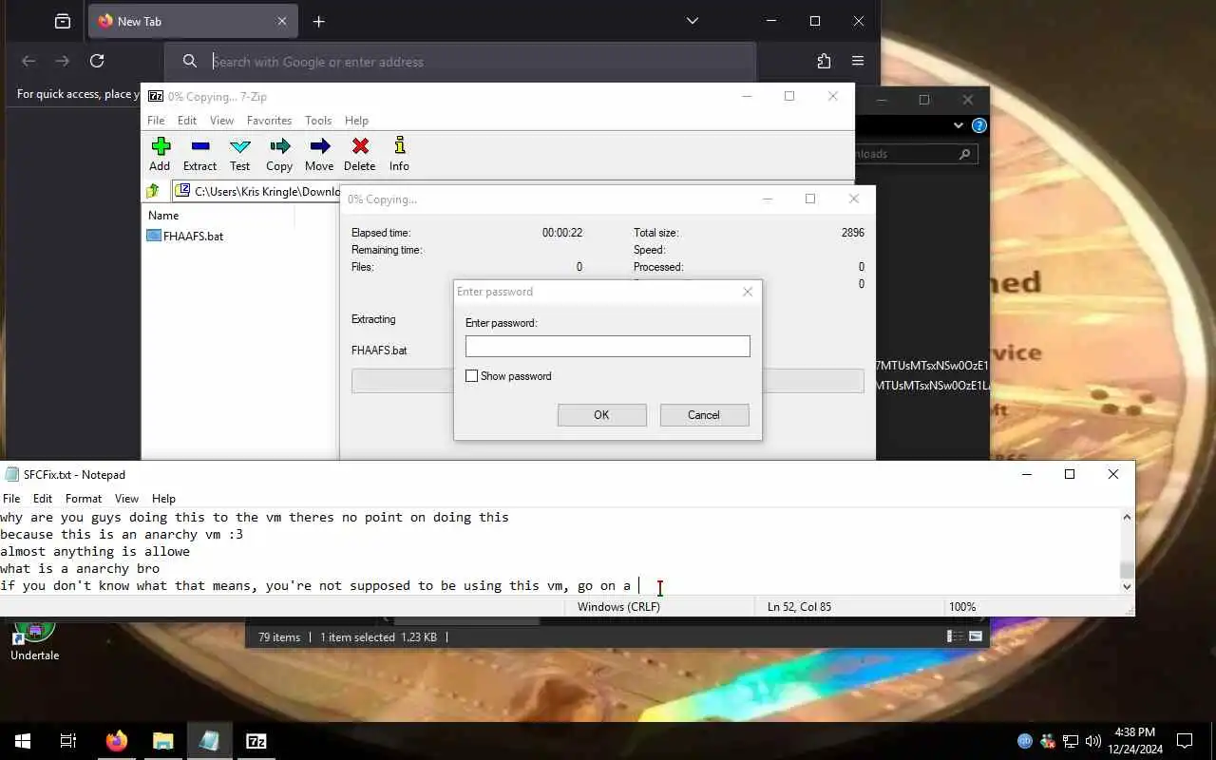Viewport: 1216px width, 760px height.
Task: Go up one folder in 7-Zip
Action: [x=153, y=191]
